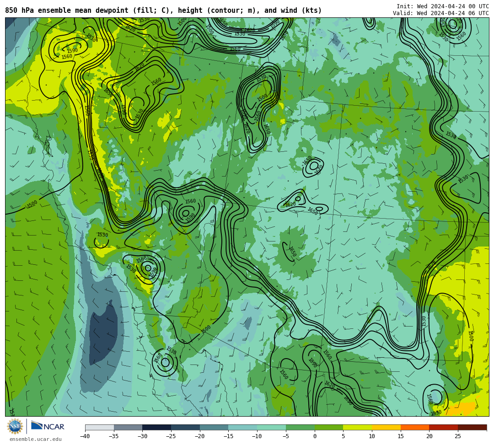The width and height of the screenshot is (494, 445).
Task: Pick the medium green -5 to 0 colorbar swatch
Action: [300, 427]
